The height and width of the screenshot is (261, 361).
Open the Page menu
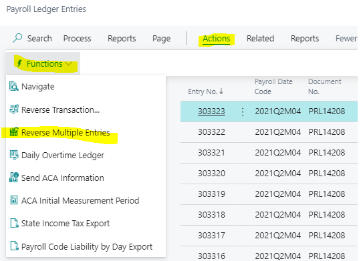pos(161,39)
